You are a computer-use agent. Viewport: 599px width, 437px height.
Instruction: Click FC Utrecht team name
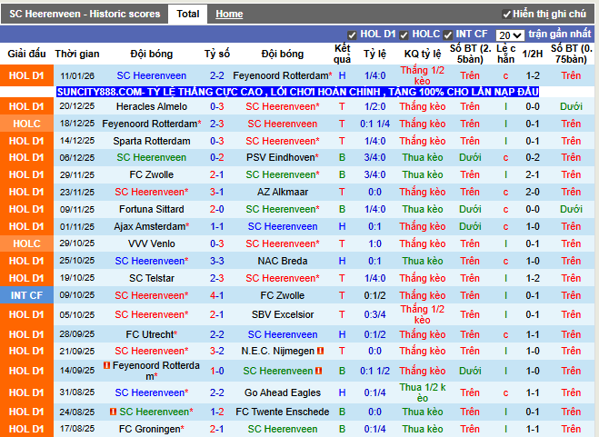151,334
